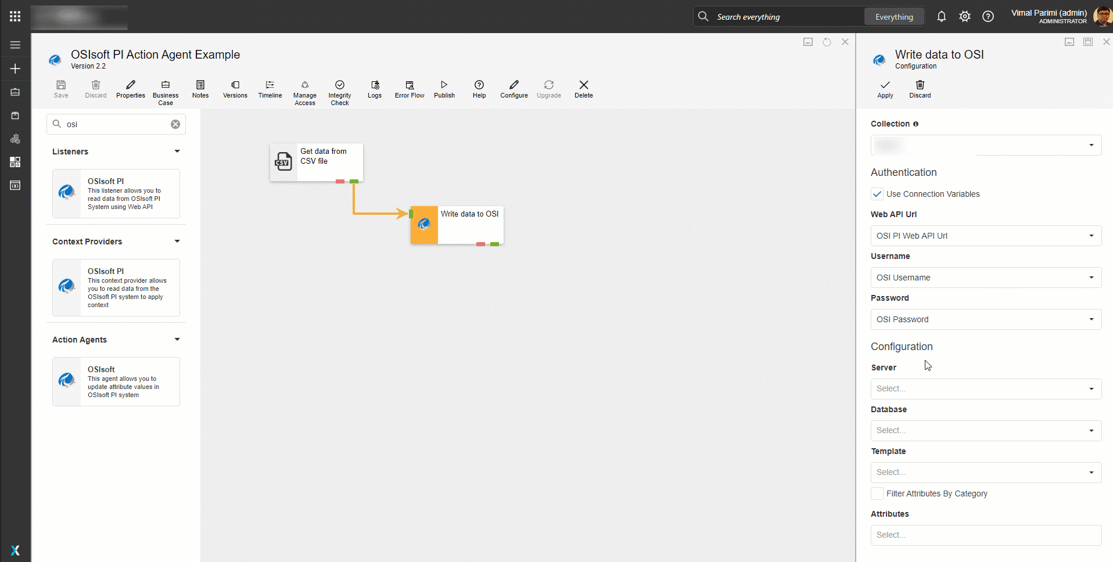The image size is (1113, 562).
Task: Open the Timeline view
Action: coord(270,89)
